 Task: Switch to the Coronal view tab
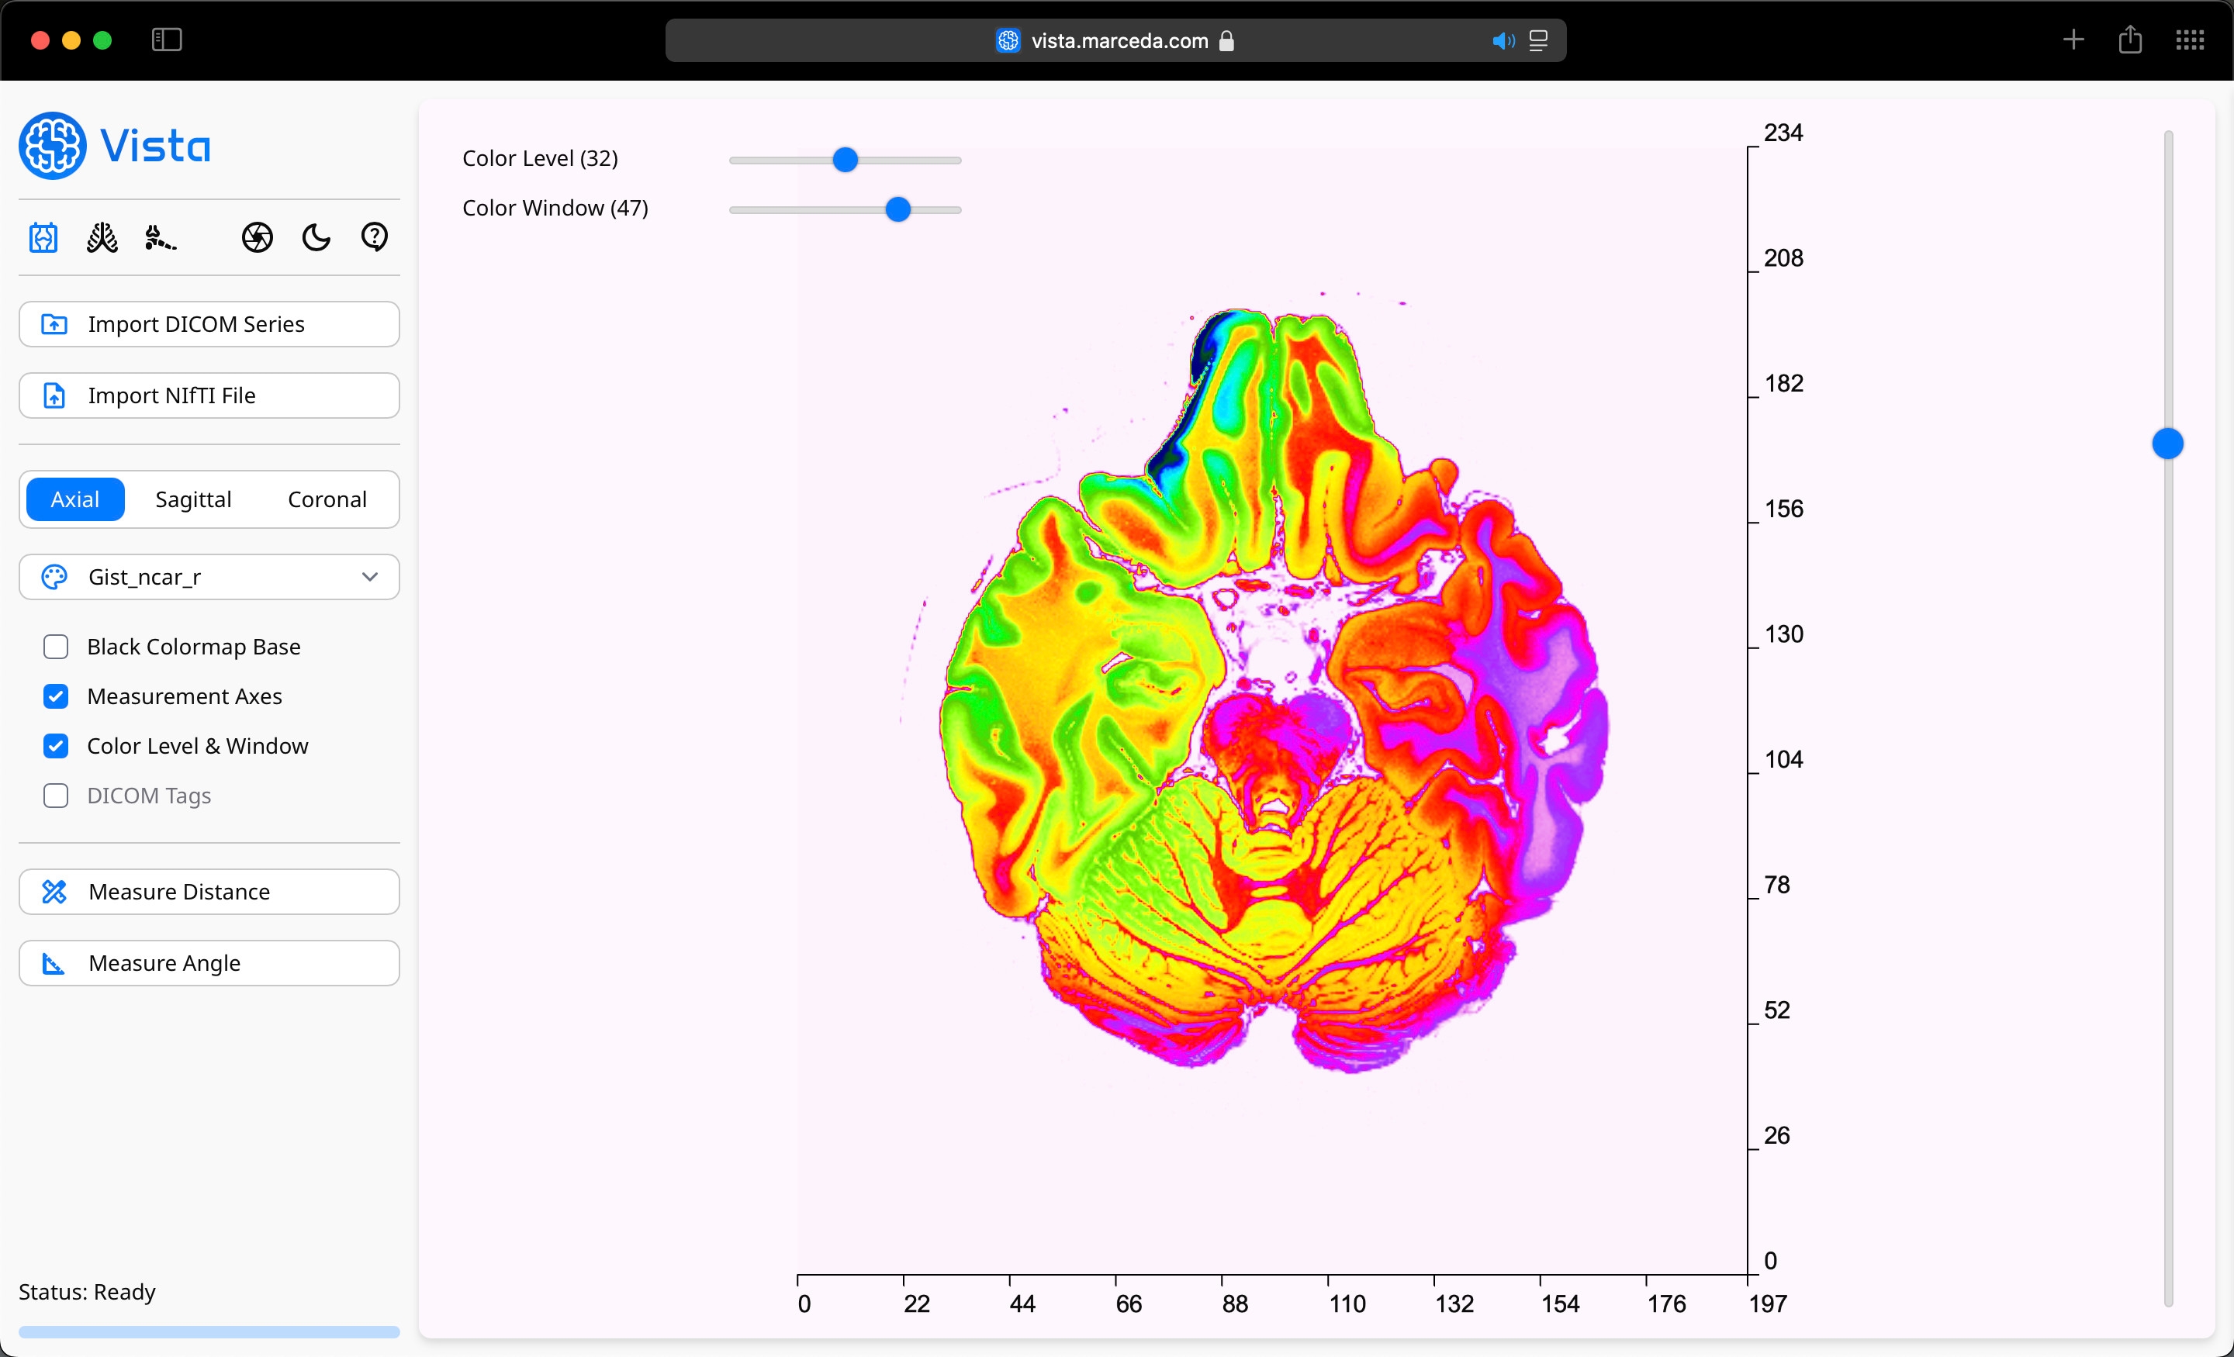click(327, 499)
